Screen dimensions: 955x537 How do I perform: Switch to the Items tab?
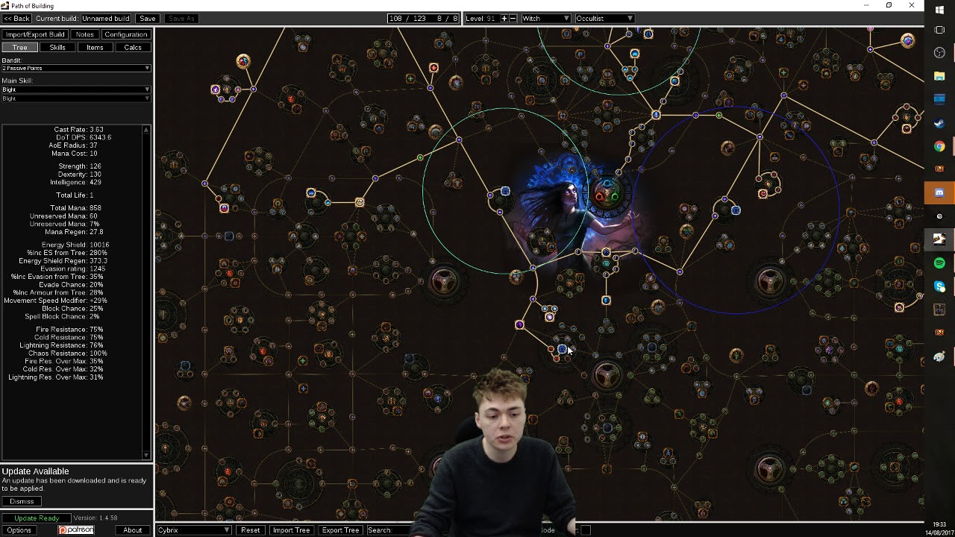(95, 48)
